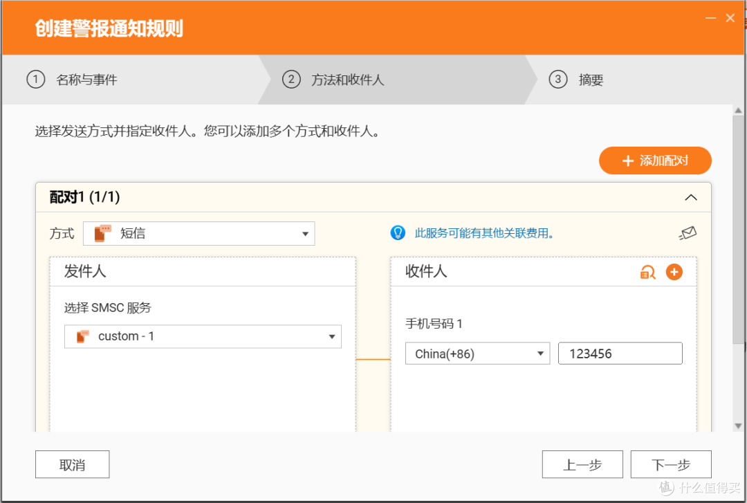
Task: Select step 3 摘要
Action: click(576, 80)
